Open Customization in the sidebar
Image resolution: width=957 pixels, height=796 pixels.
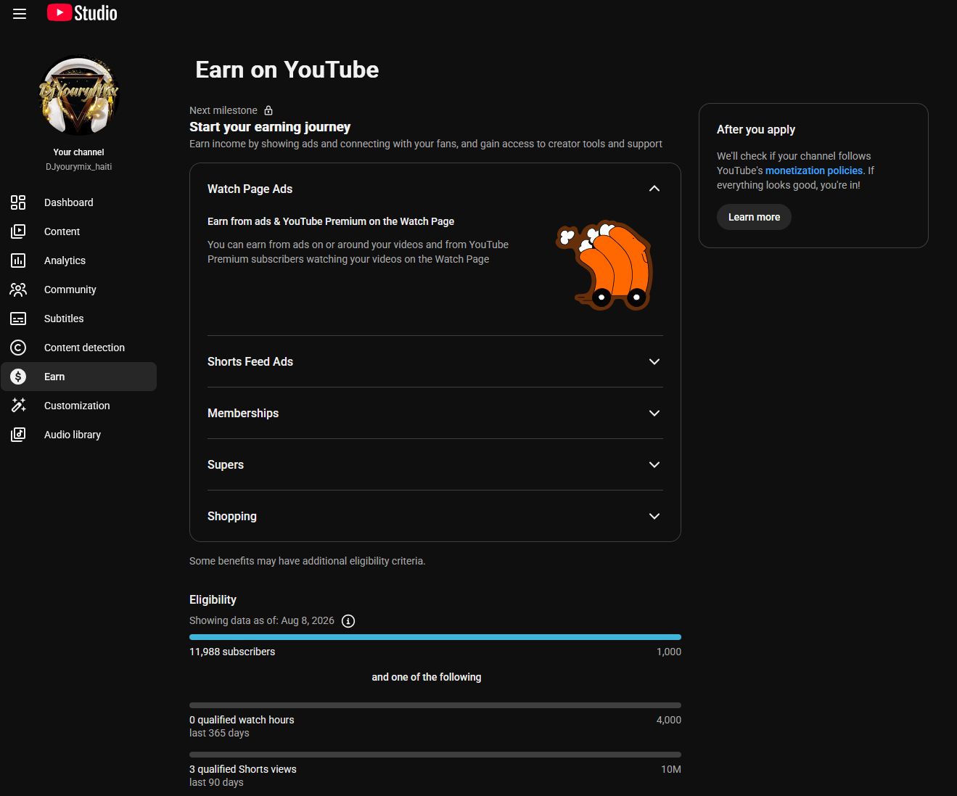78,406
